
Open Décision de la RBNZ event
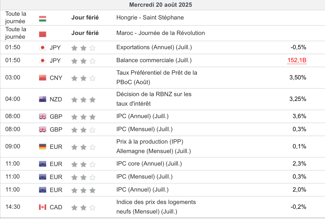[x=154, y=99]
